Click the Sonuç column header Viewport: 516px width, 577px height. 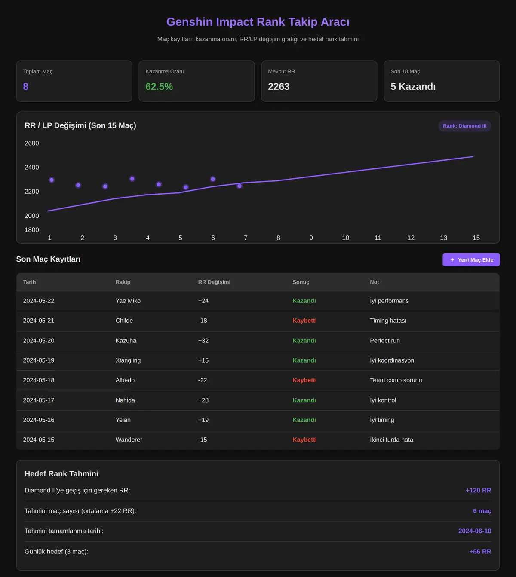tap(301, 282)
